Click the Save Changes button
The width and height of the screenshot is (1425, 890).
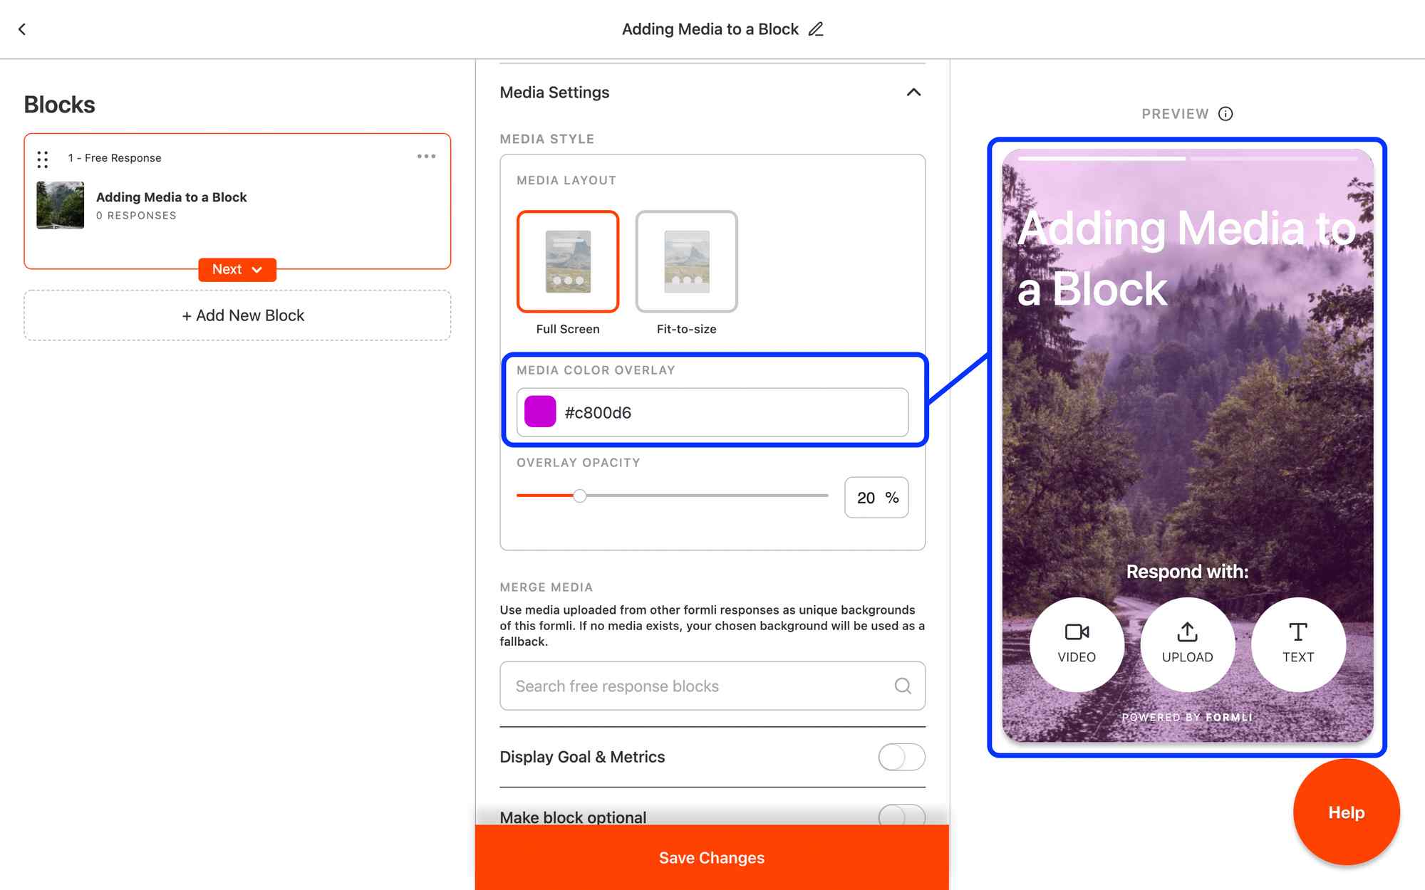coord(712,858)
